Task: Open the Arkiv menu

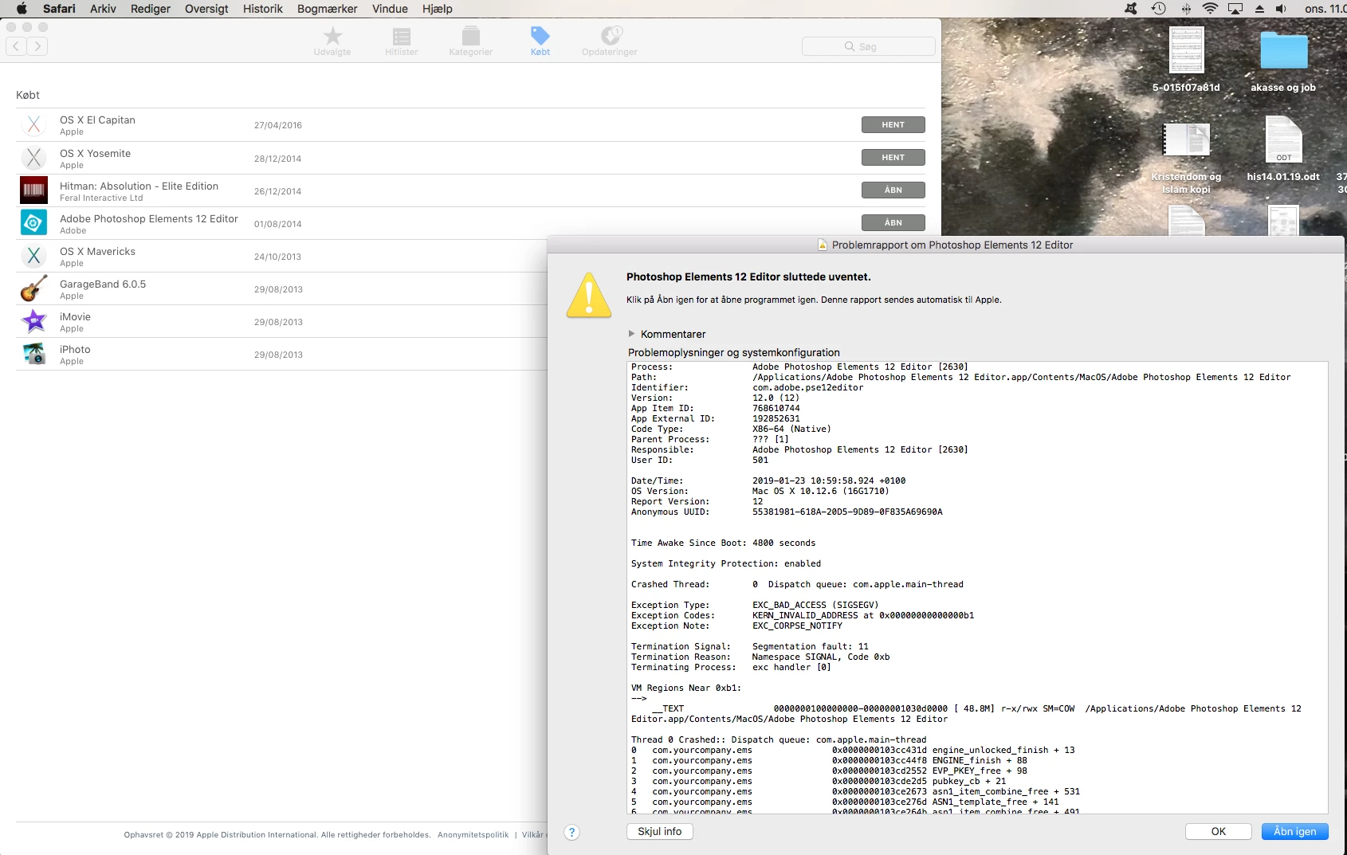Action: (103, 9)
